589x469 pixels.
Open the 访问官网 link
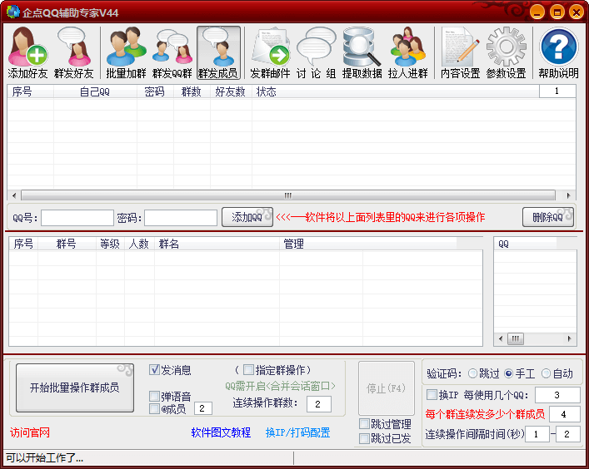30,432
